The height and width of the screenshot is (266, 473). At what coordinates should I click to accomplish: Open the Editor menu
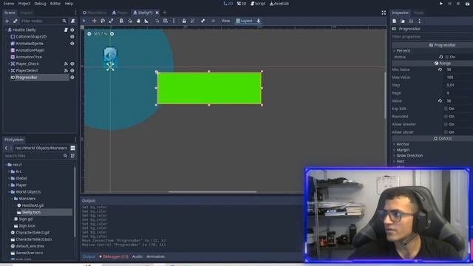pos(55,4)
